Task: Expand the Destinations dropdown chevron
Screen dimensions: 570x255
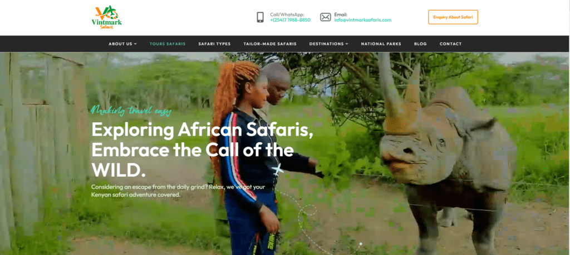Action: click(x=347, y=44)
